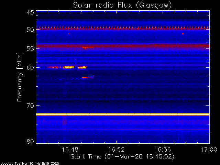Click the 80 frequency tick label
Image resolution: width=220 pixels, height=165 pixels.
30,141
